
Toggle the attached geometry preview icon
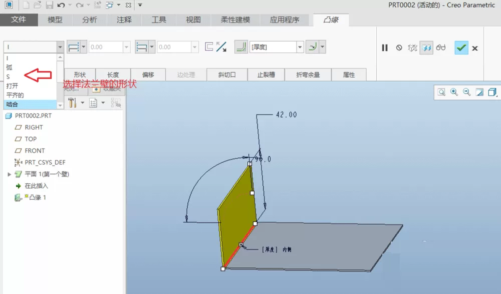coord(426,48)
